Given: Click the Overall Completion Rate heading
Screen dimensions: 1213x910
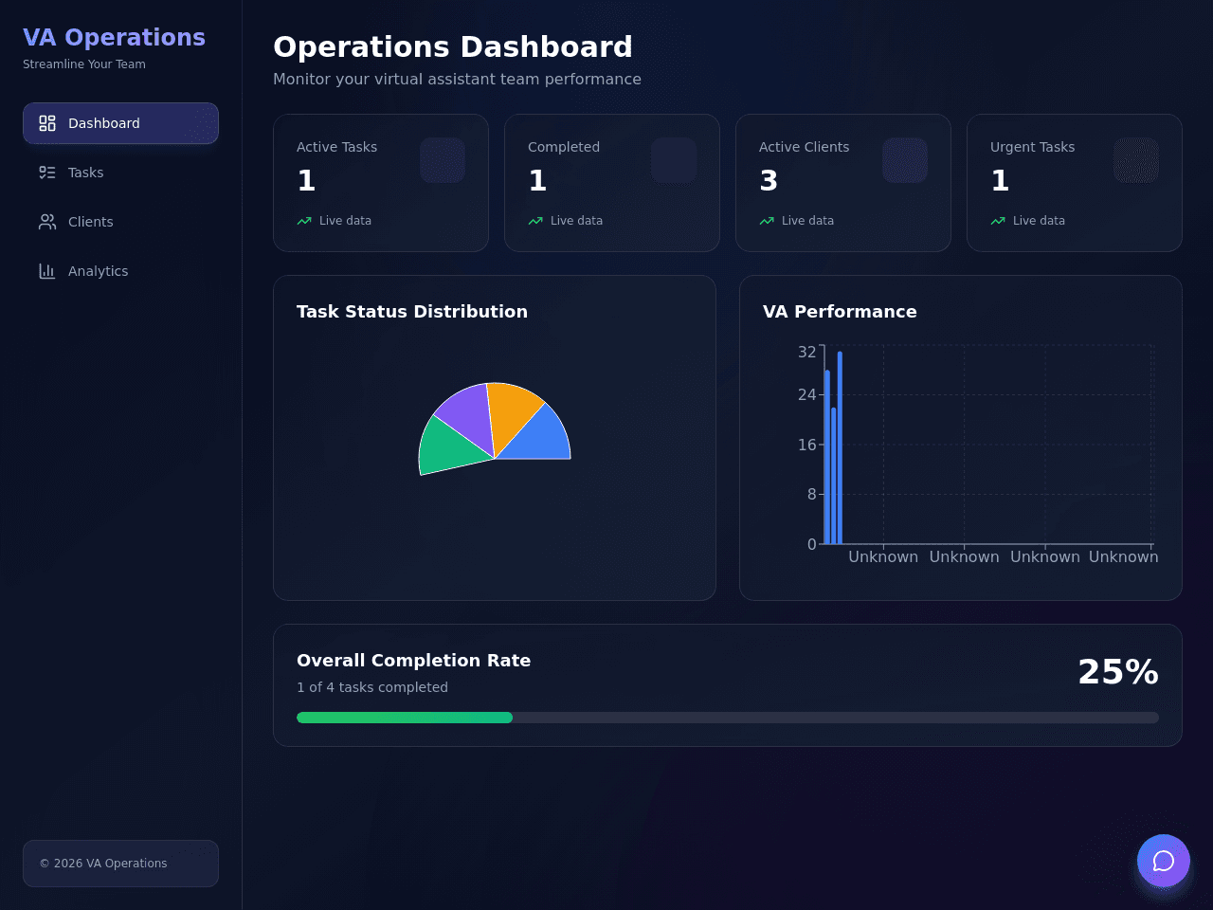Looking at the screenshot, I should tap(413, 661).
